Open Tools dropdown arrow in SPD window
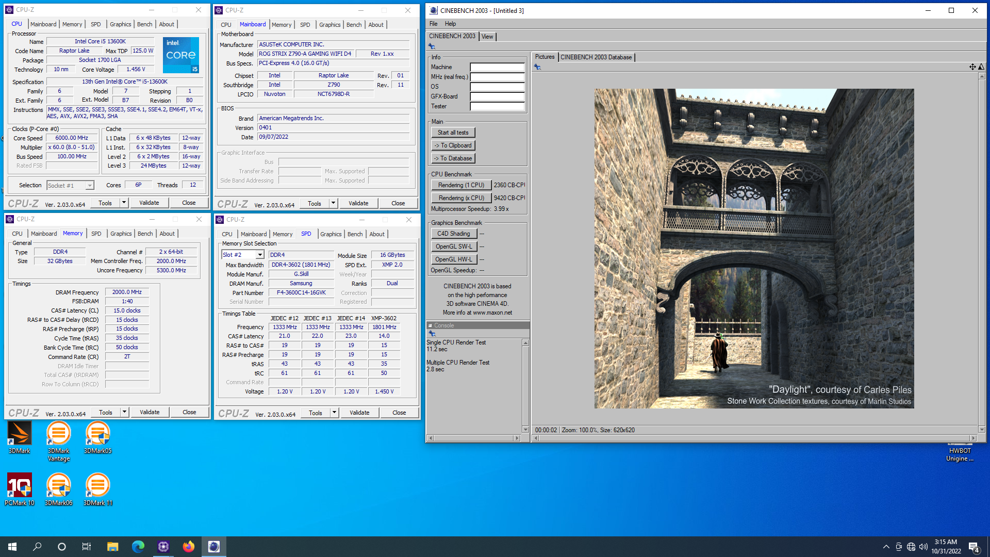990x557 pixels. point(334,413)
